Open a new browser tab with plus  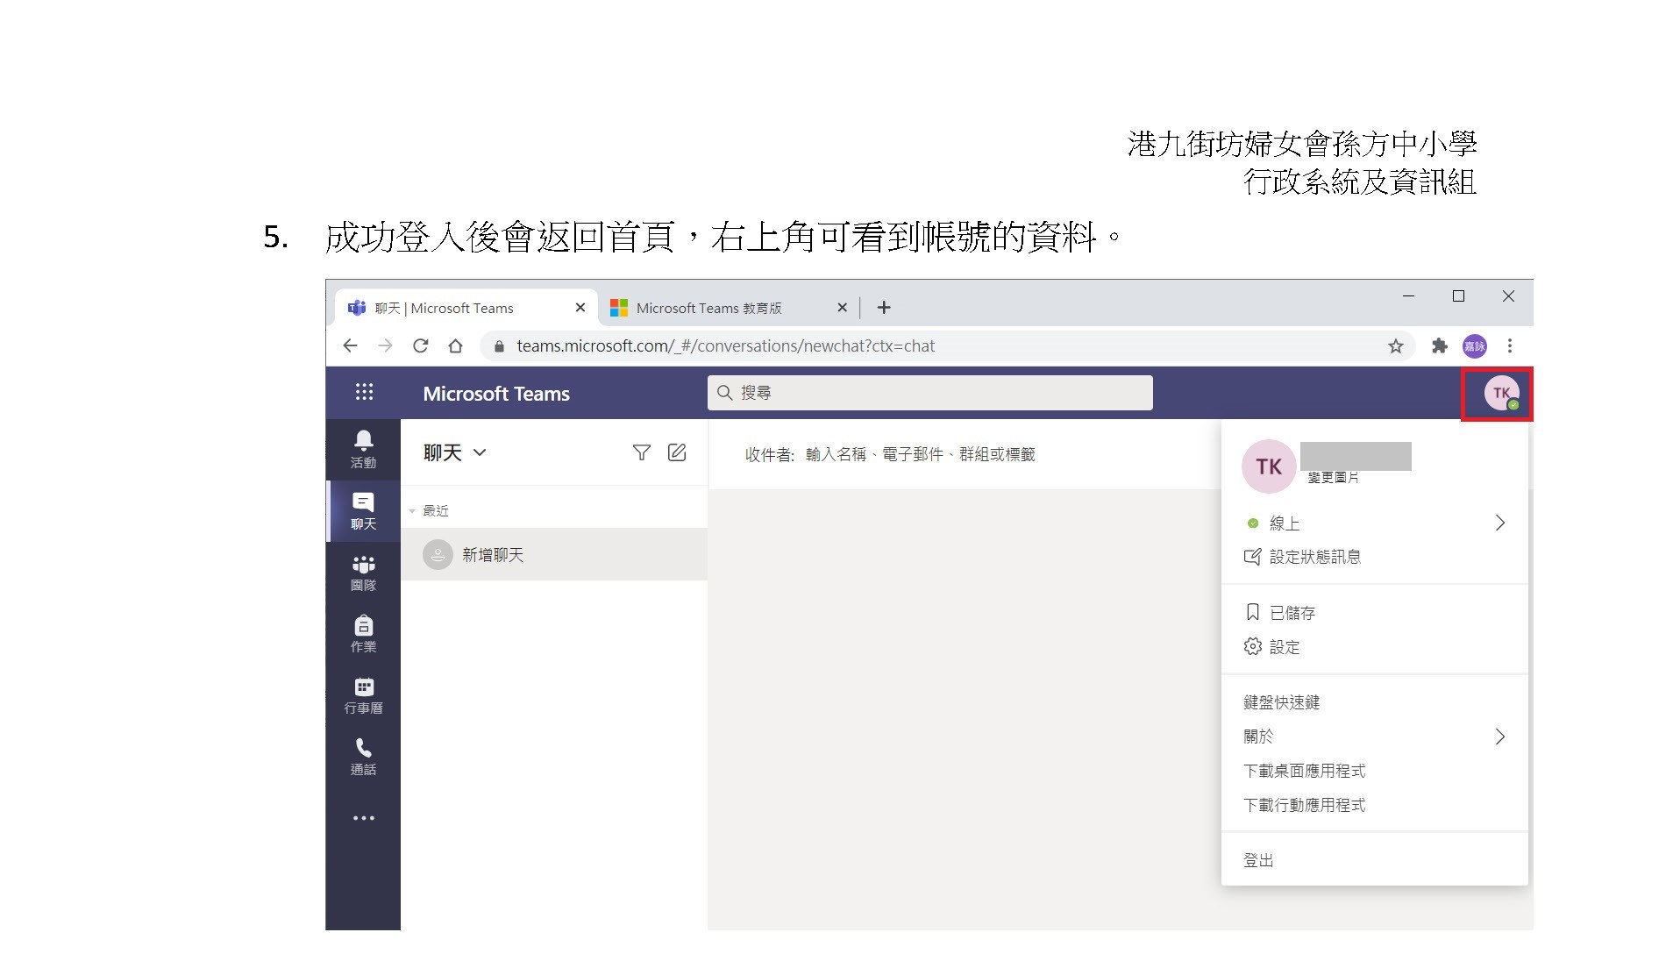pyautogui.click(x=884, y=307)
